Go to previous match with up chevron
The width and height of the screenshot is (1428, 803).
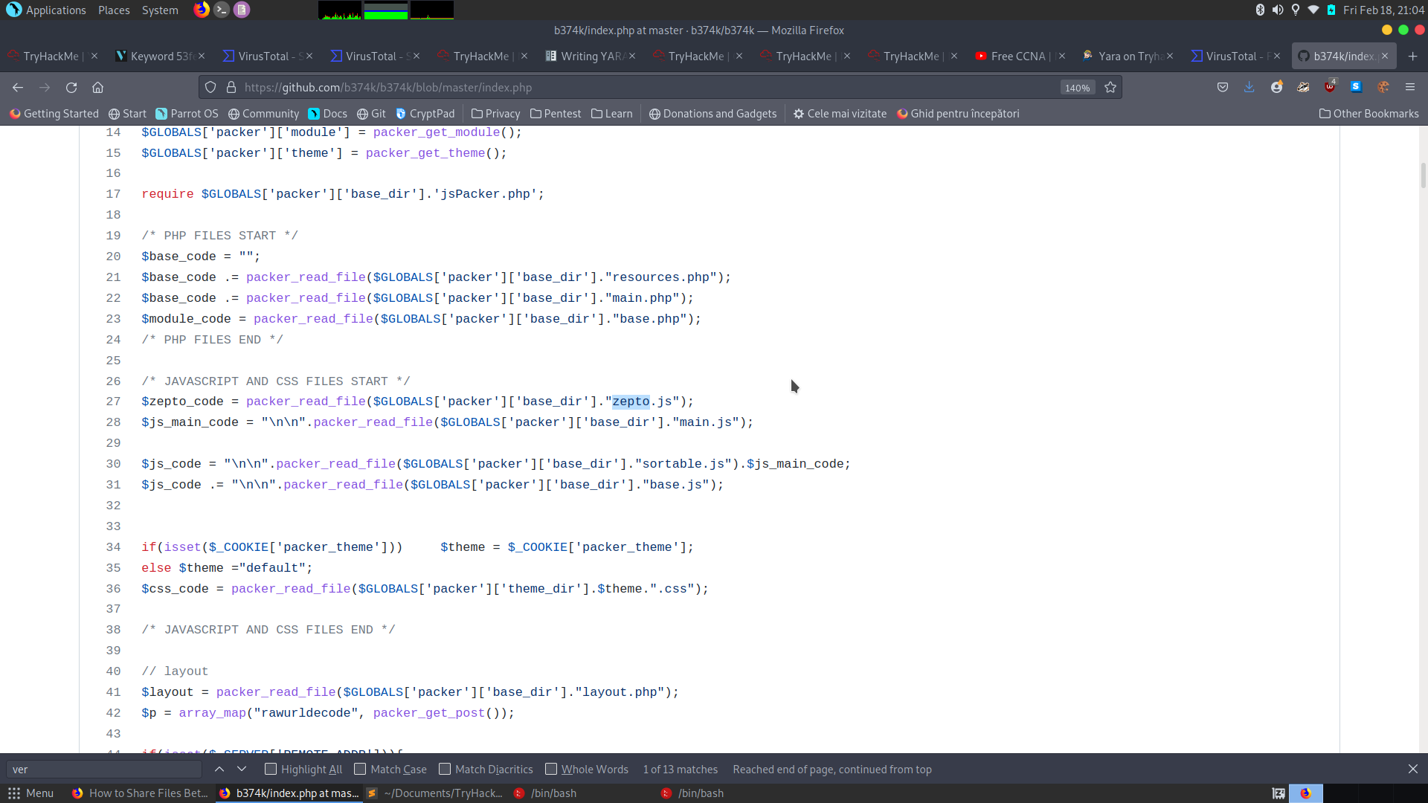pos(219,770)
